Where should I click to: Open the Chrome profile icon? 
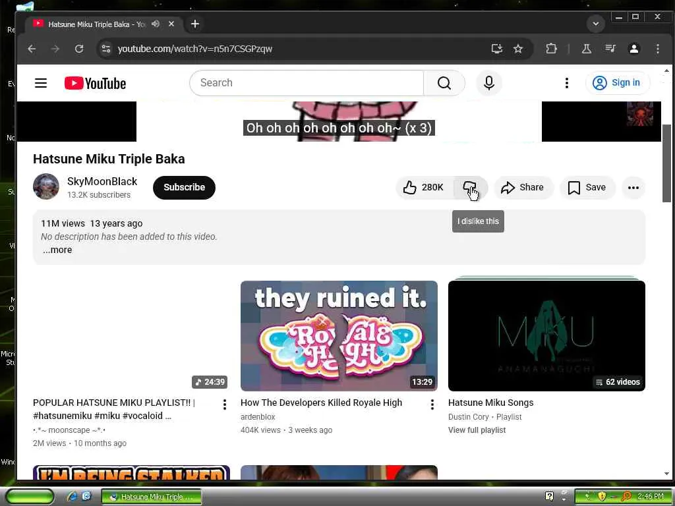pos(633,49)
